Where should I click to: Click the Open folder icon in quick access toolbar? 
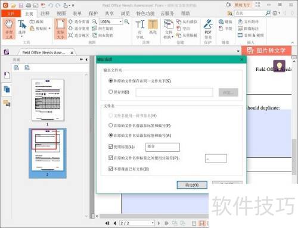(x=13, y=5)
